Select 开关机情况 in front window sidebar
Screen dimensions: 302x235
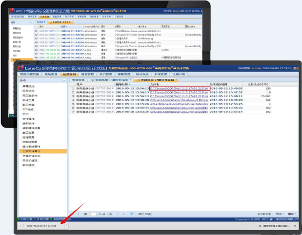pyautogui.click(x=30, y=161)
